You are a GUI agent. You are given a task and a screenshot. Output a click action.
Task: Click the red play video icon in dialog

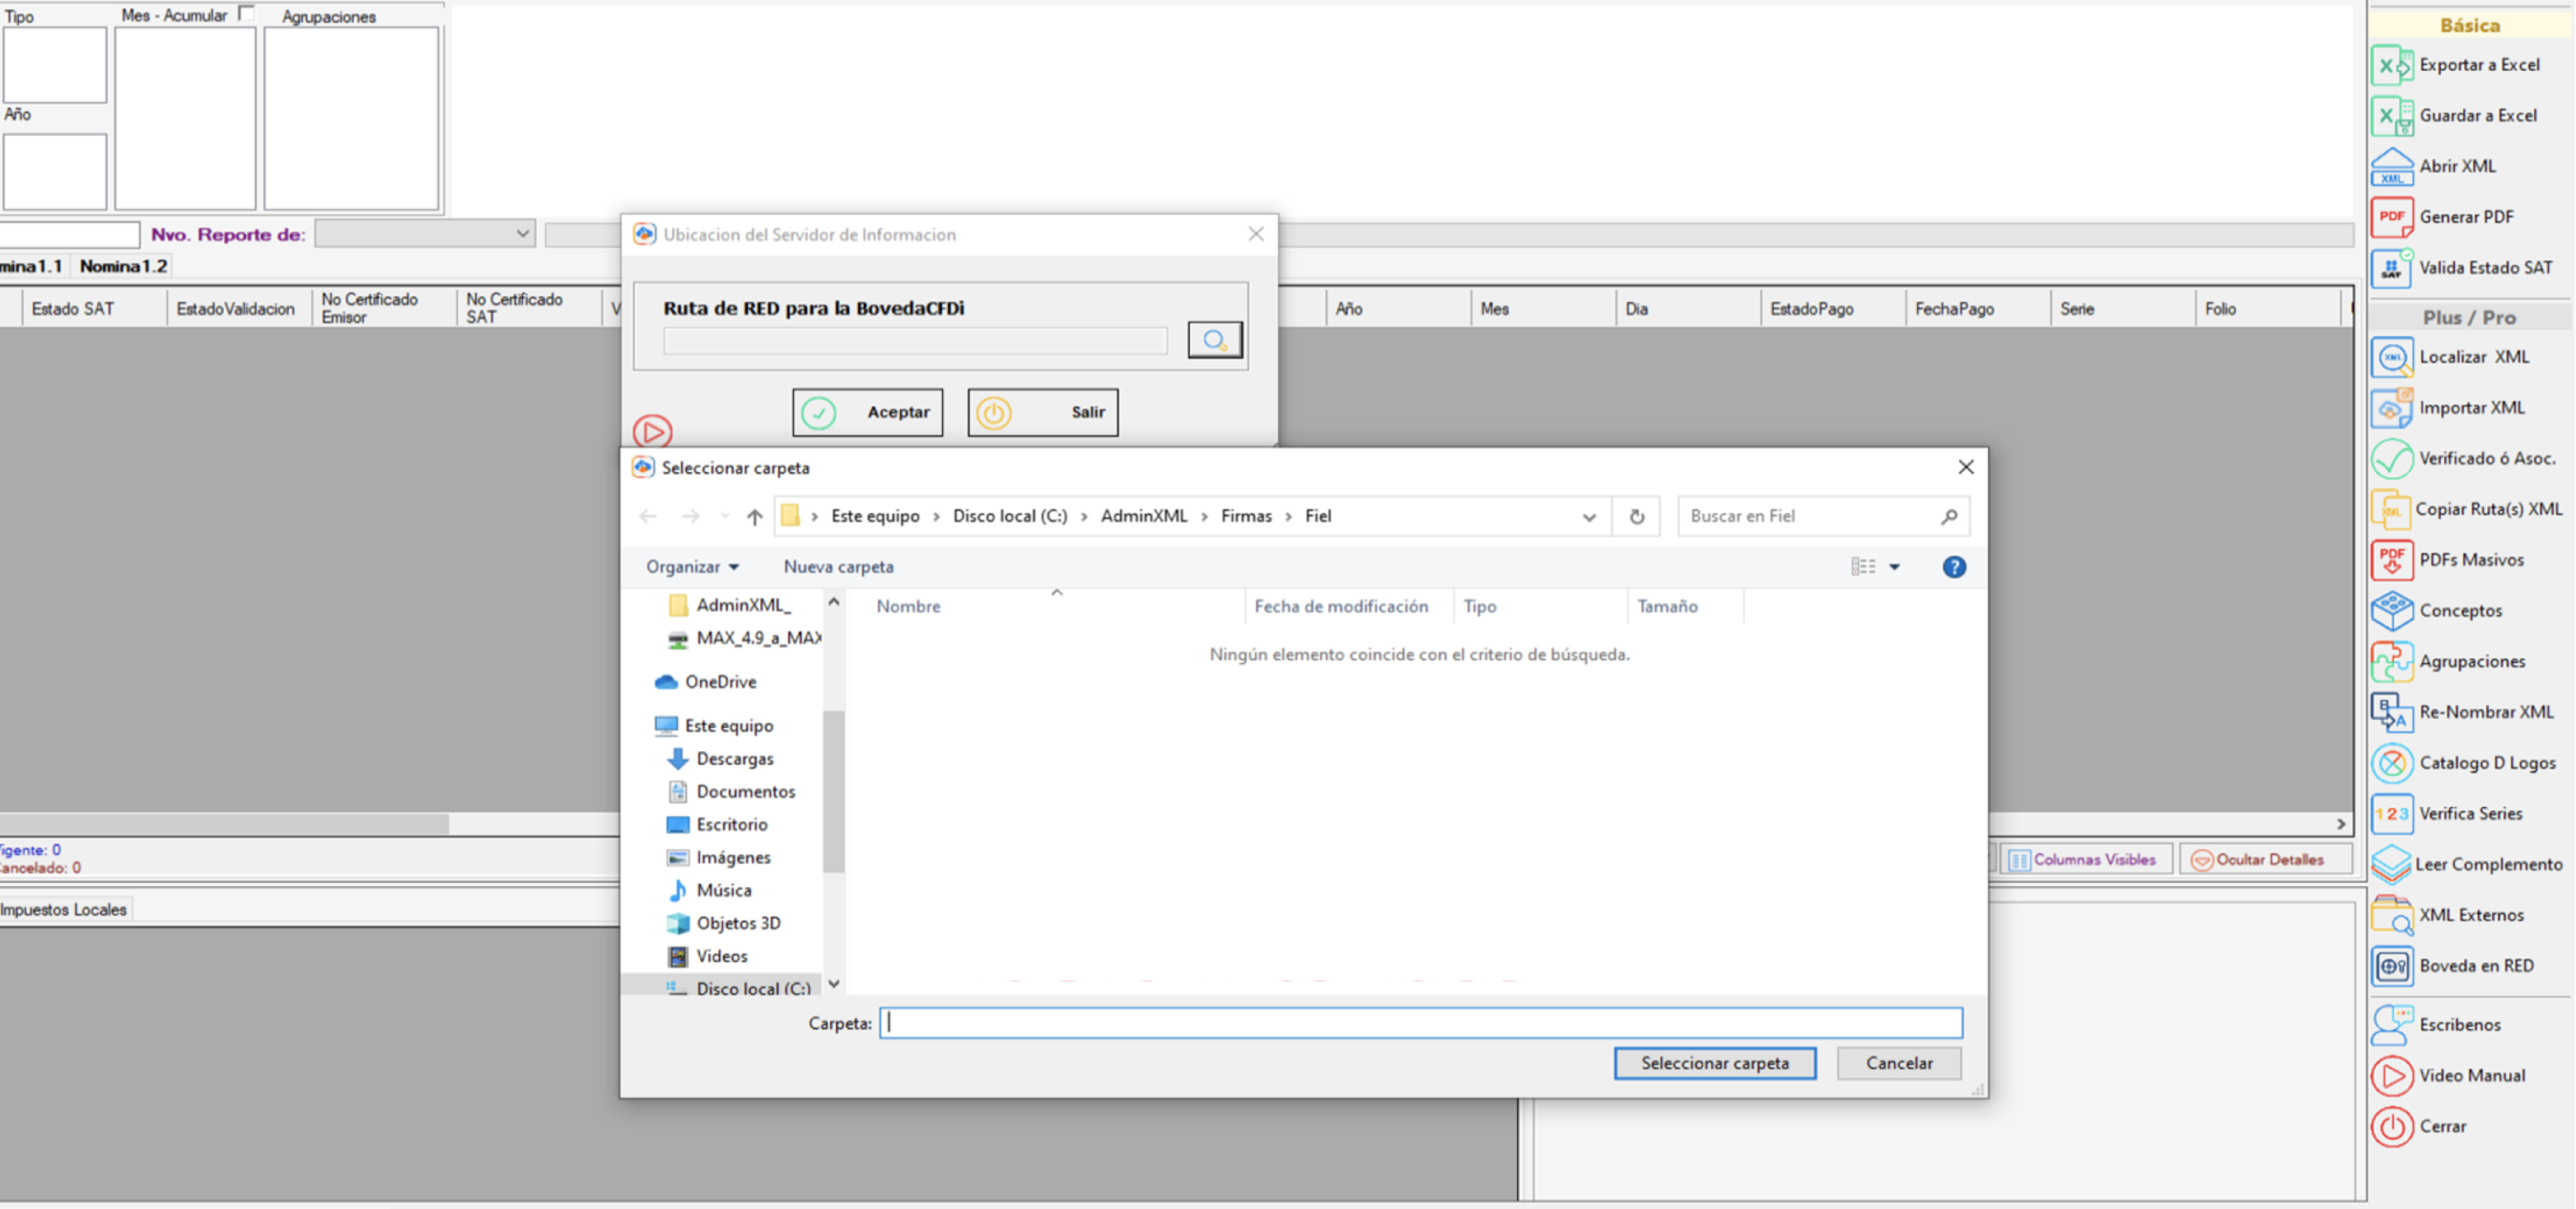652,432
